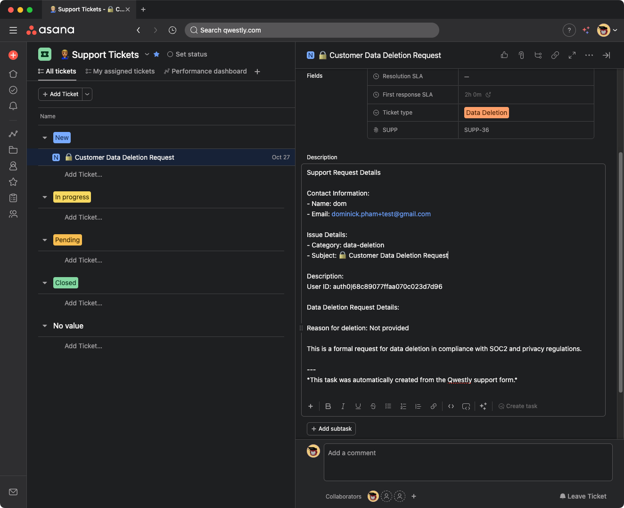The height and width of the screenshot is (508, 624).
Task: Open the Inbox bell icon
Action: [x=13, y=106]
